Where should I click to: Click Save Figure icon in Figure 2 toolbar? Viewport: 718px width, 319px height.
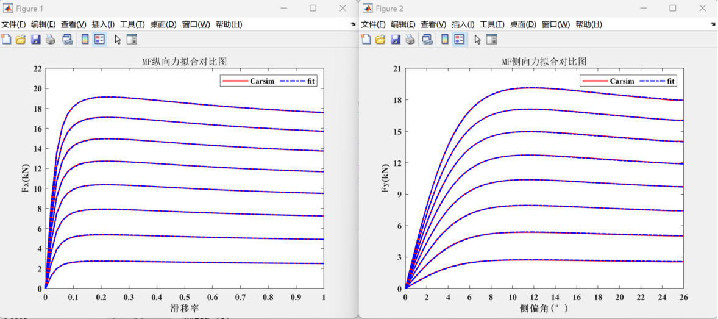[396, 40]
